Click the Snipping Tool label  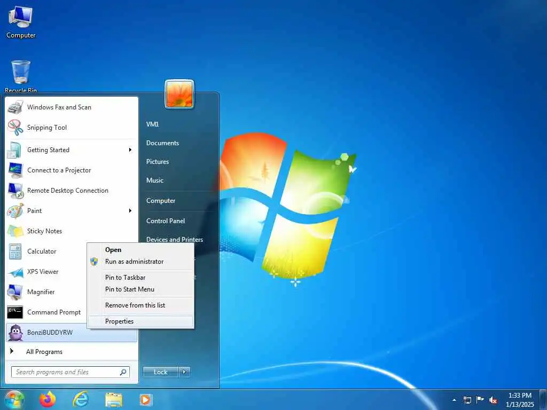(47, 128)
